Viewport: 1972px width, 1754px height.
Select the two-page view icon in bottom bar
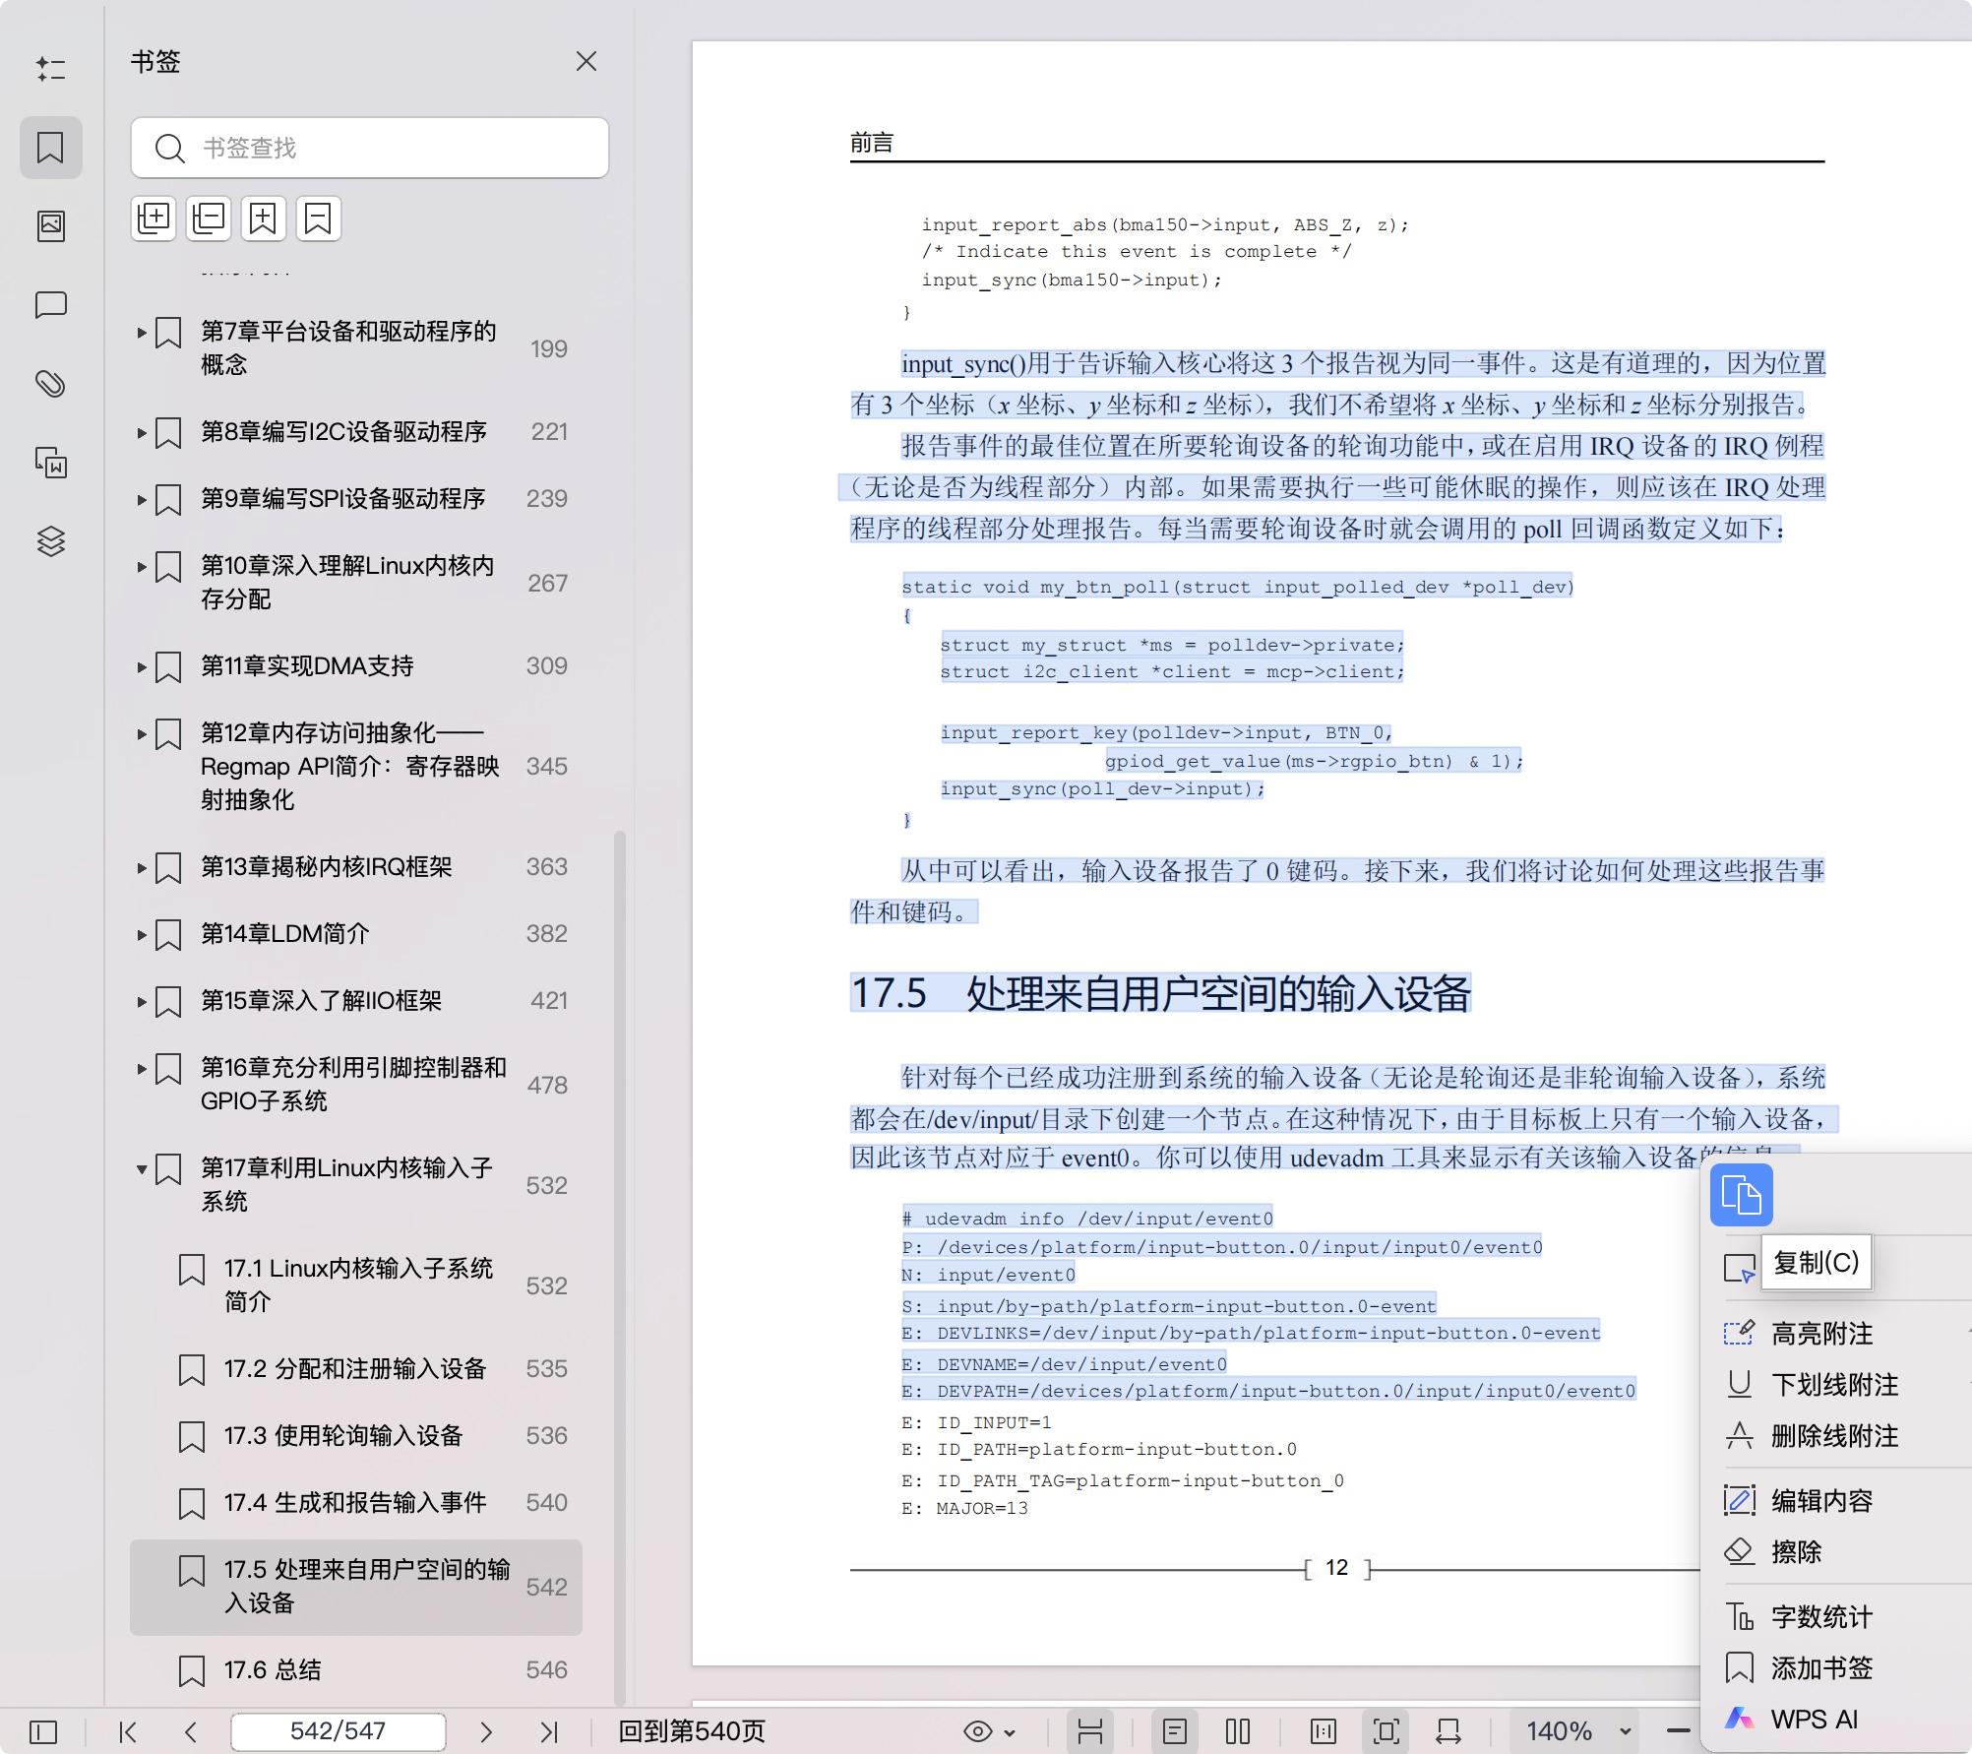1237,1729
